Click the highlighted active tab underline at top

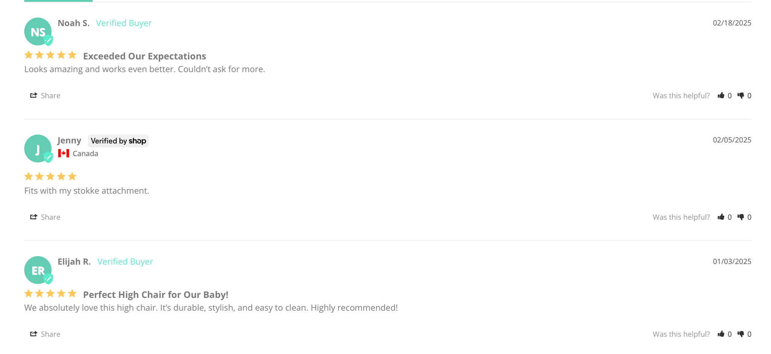coord(58,1)
